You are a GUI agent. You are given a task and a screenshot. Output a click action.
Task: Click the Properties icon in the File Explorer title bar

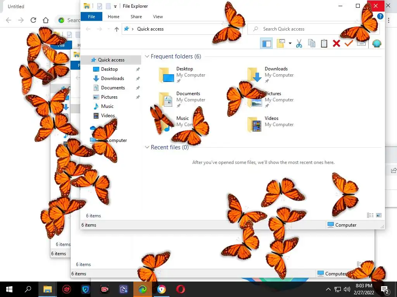point(100,6)
